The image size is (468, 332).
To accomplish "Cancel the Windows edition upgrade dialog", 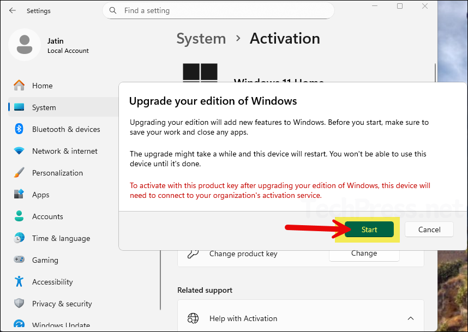I will click(x=429, y=230).
